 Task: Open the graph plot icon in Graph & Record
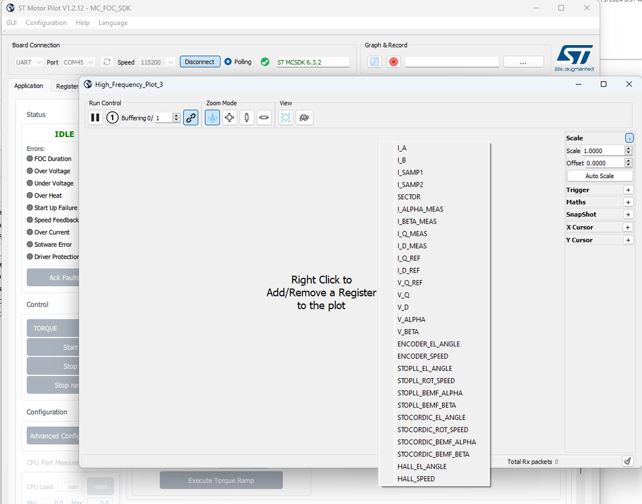[375, 62]
